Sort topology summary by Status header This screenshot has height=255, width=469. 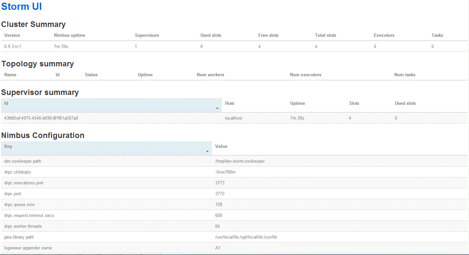(x=91, y=75)
